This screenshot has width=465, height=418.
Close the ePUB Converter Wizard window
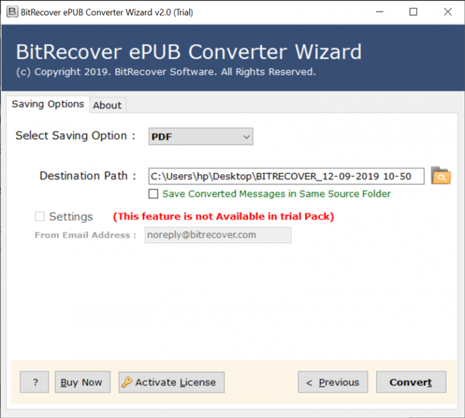tap(448, 12)
